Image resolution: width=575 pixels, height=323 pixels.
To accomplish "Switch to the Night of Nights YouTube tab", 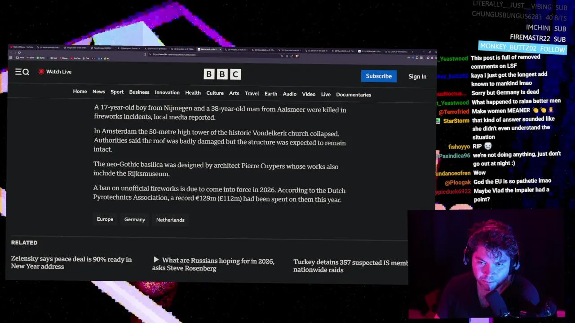I will (22, 47).
